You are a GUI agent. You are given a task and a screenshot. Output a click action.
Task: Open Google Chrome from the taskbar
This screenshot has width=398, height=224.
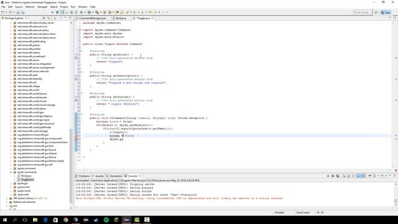click(66, 220)
